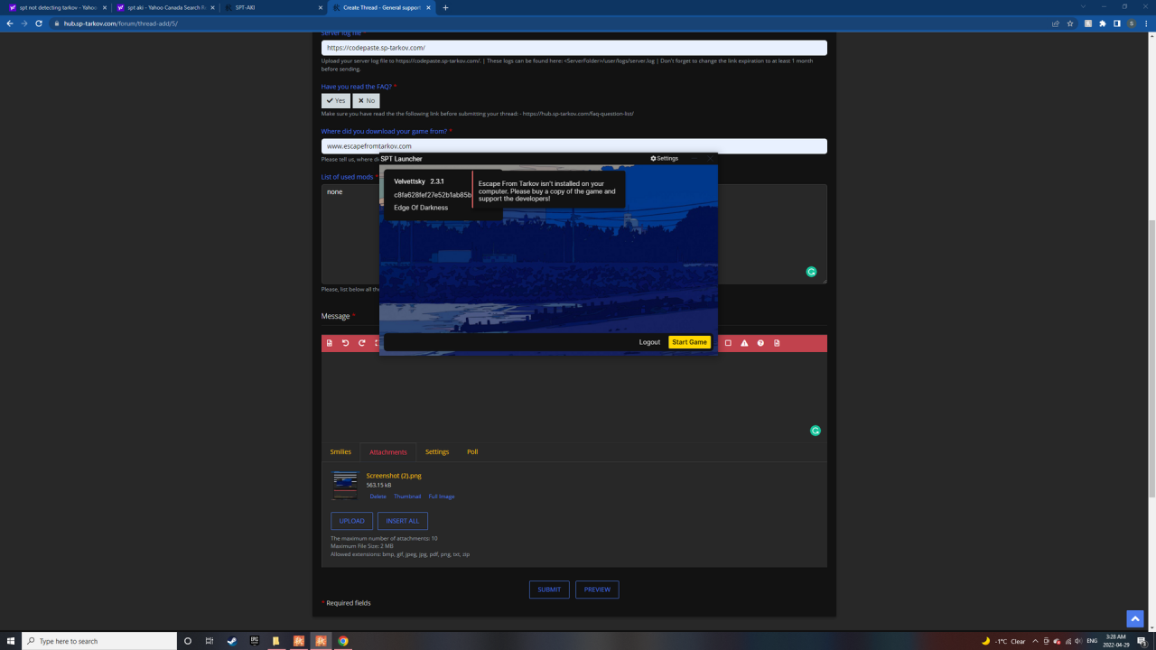Click the scroll-to-top arrow button
The height and width of the screenshot is (650, 1156).
(1135, 618)
